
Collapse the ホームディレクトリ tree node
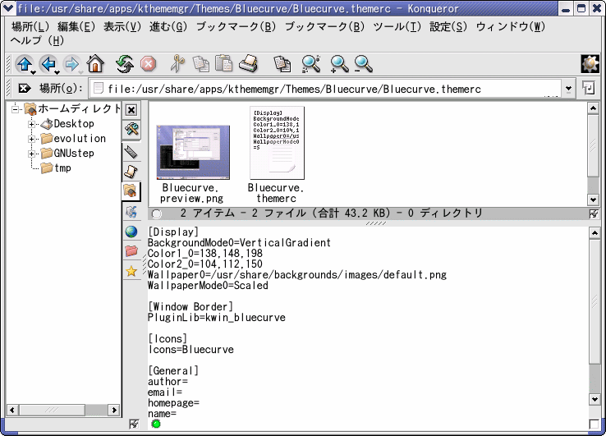pos(15,109)
